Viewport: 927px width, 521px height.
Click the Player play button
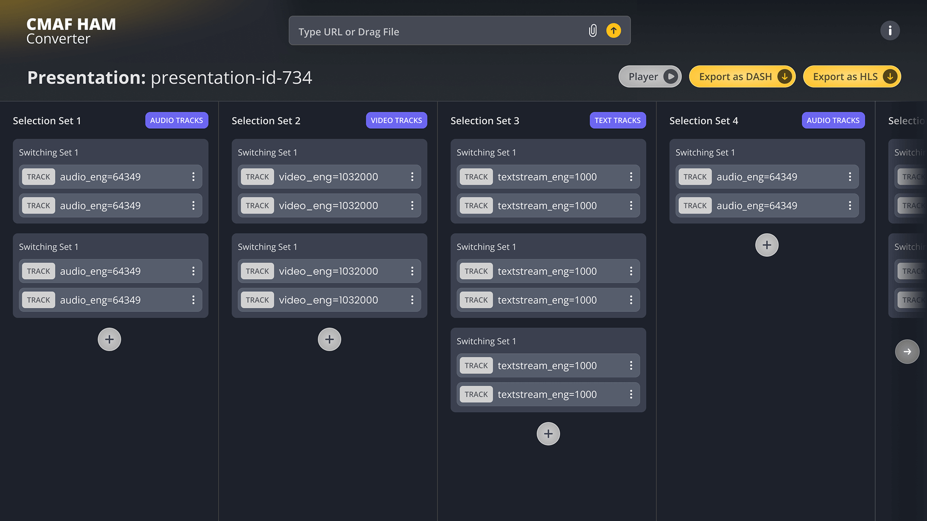coord(649,77)
